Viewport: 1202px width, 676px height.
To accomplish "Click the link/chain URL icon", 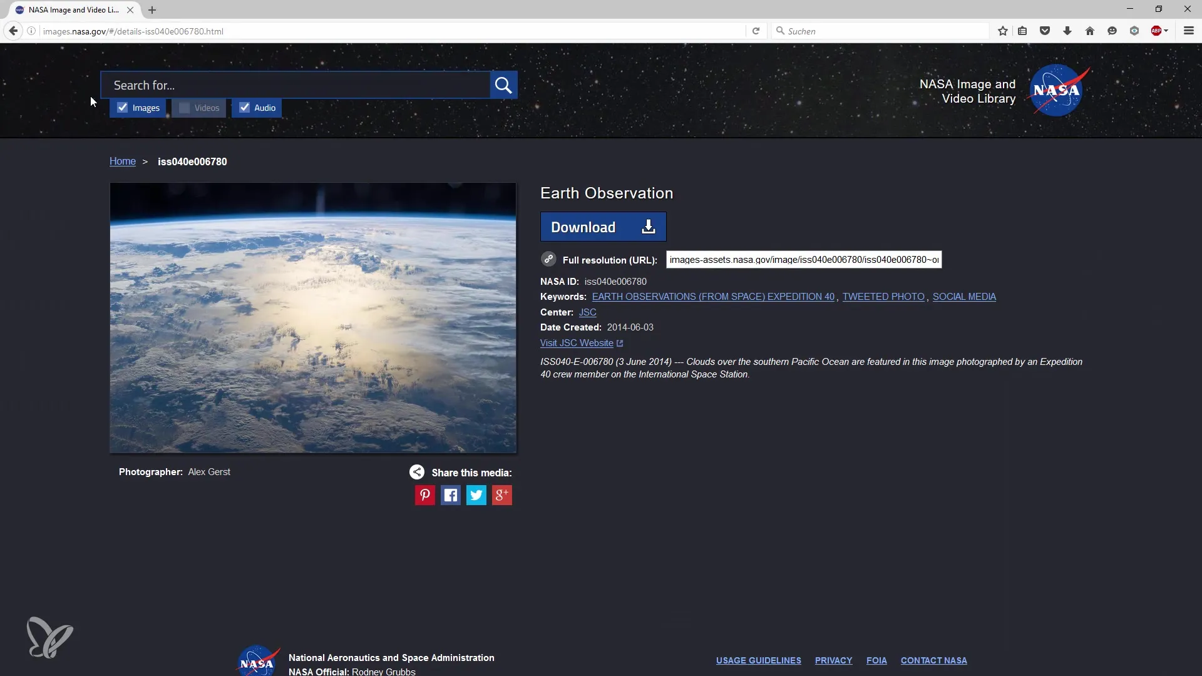I will tap(548, 259).
